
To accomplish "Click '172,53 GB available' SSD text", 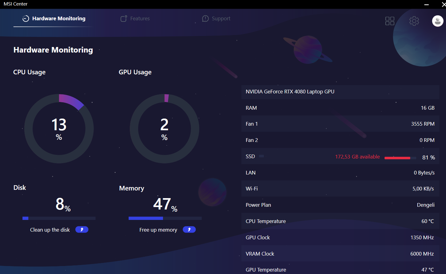I will coord(357,157).
